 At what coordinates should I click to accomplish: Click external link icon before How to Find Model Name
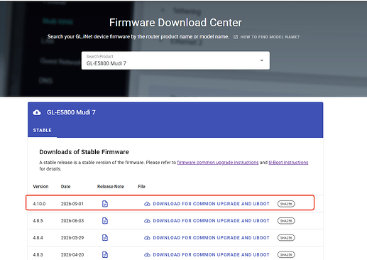coord(236,37)
